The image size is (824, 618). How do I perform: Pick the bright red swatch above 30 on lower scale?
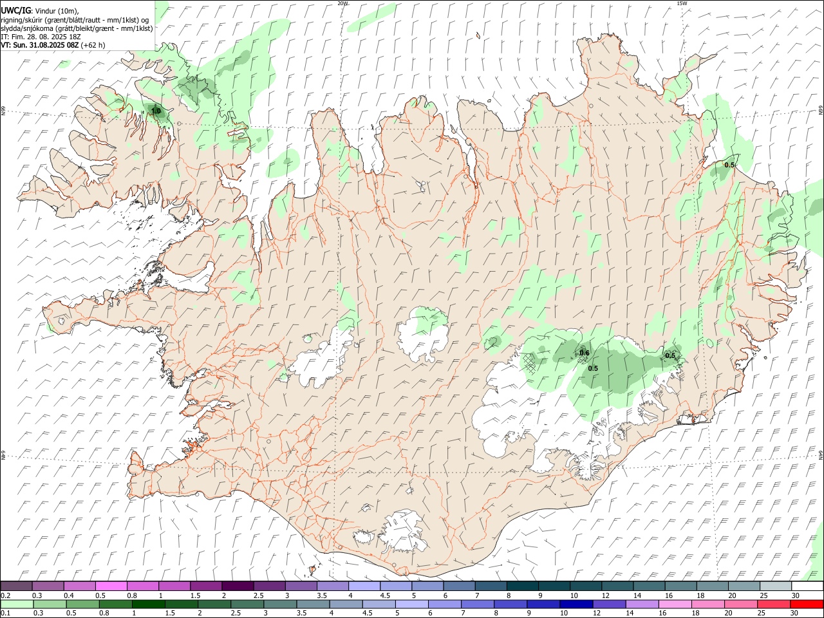click(x=807, y=604)
